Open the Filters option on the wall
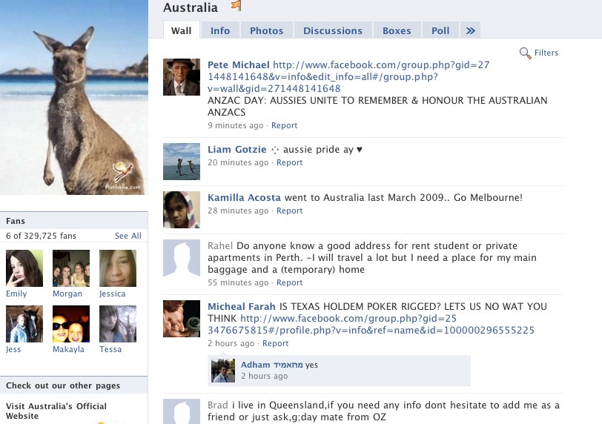This screenshot has width=602, height=424. click(546, 53)
